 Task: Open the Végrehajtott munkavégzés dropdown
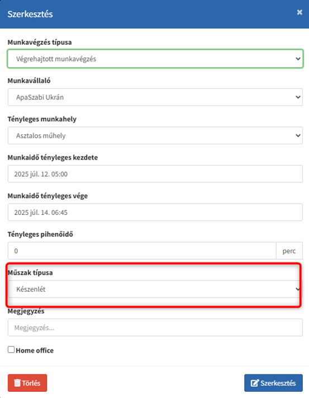155,59
